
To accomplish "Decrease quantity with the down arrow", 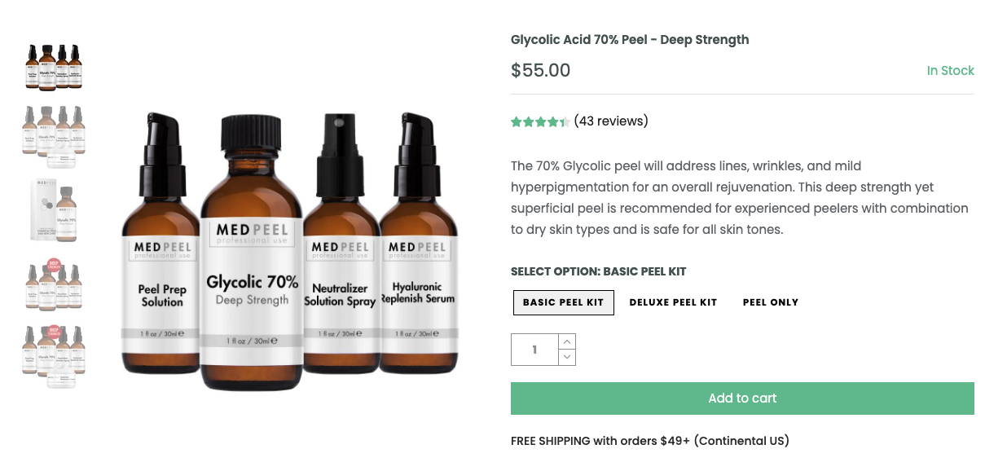I will [566, 356].
